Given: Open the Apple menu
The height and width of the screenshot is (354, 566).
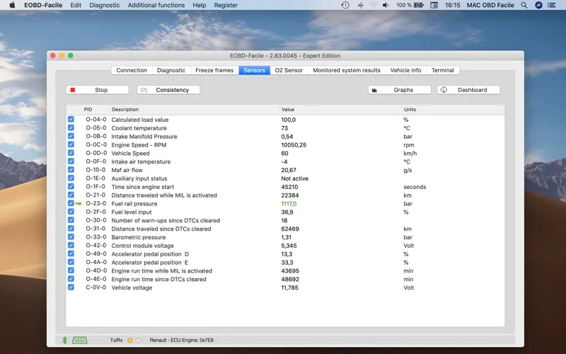Looking at the screenshot, I should 12,5.
